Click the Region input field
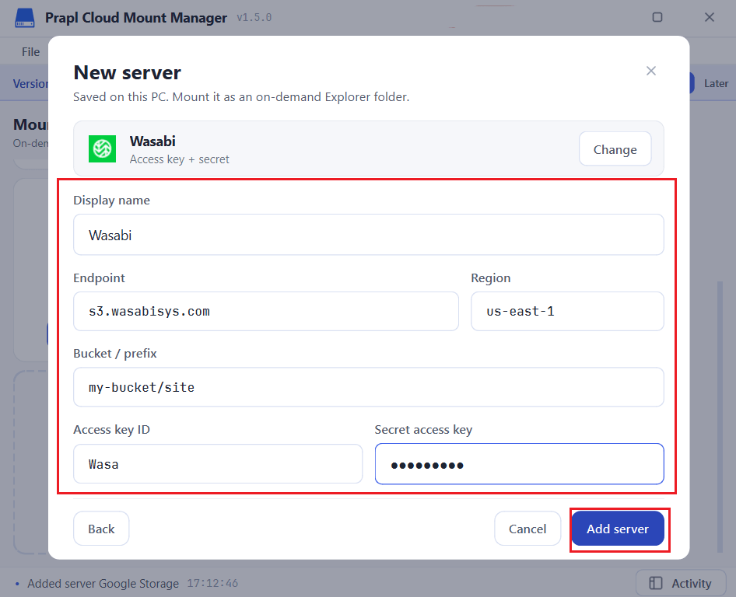The image size is (736, 597). (567, 312)
